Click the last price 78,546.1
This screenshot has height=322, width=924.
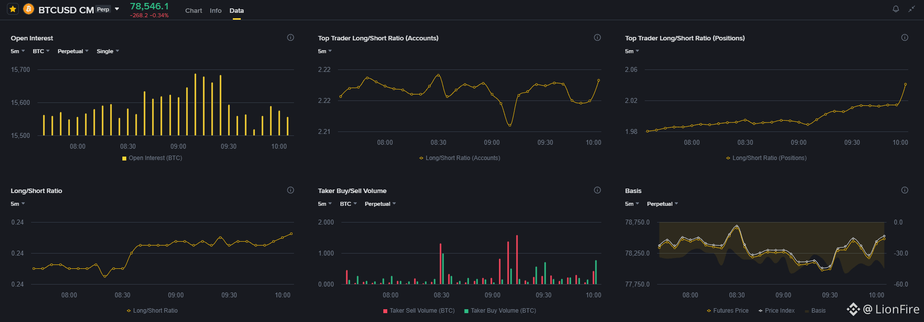(x=149, y=6)
